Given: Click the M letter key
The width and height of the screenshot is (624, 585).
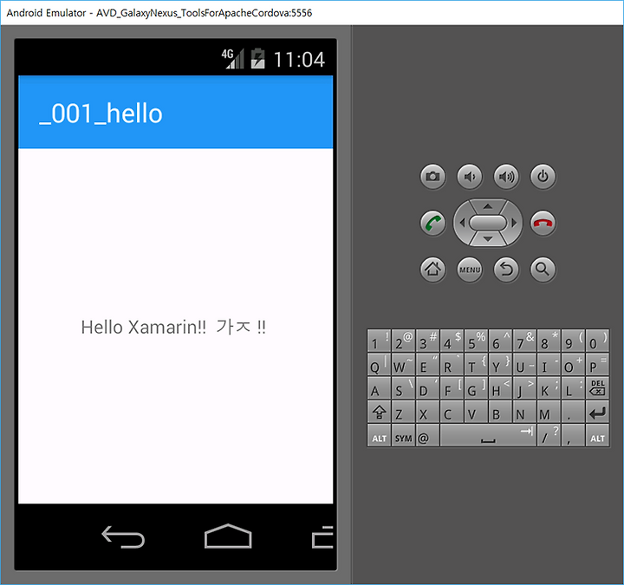Looking at the screenshot, I should click(549, 412).
